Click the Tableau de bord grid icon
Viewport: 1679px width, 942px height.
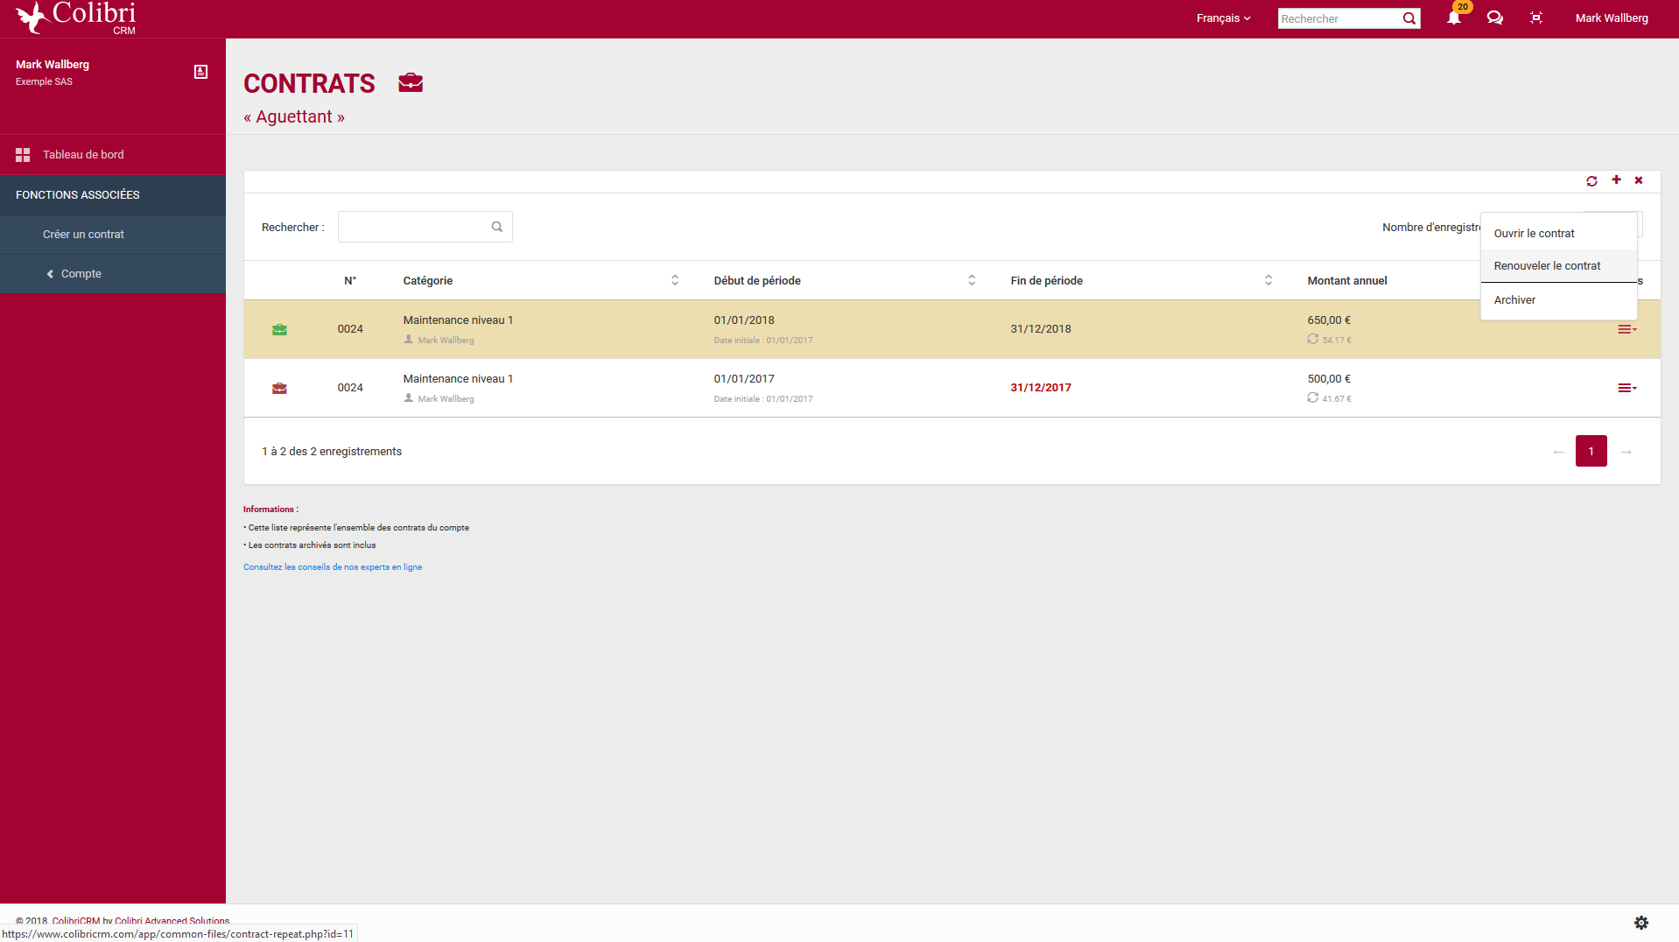tap(23, 155)
